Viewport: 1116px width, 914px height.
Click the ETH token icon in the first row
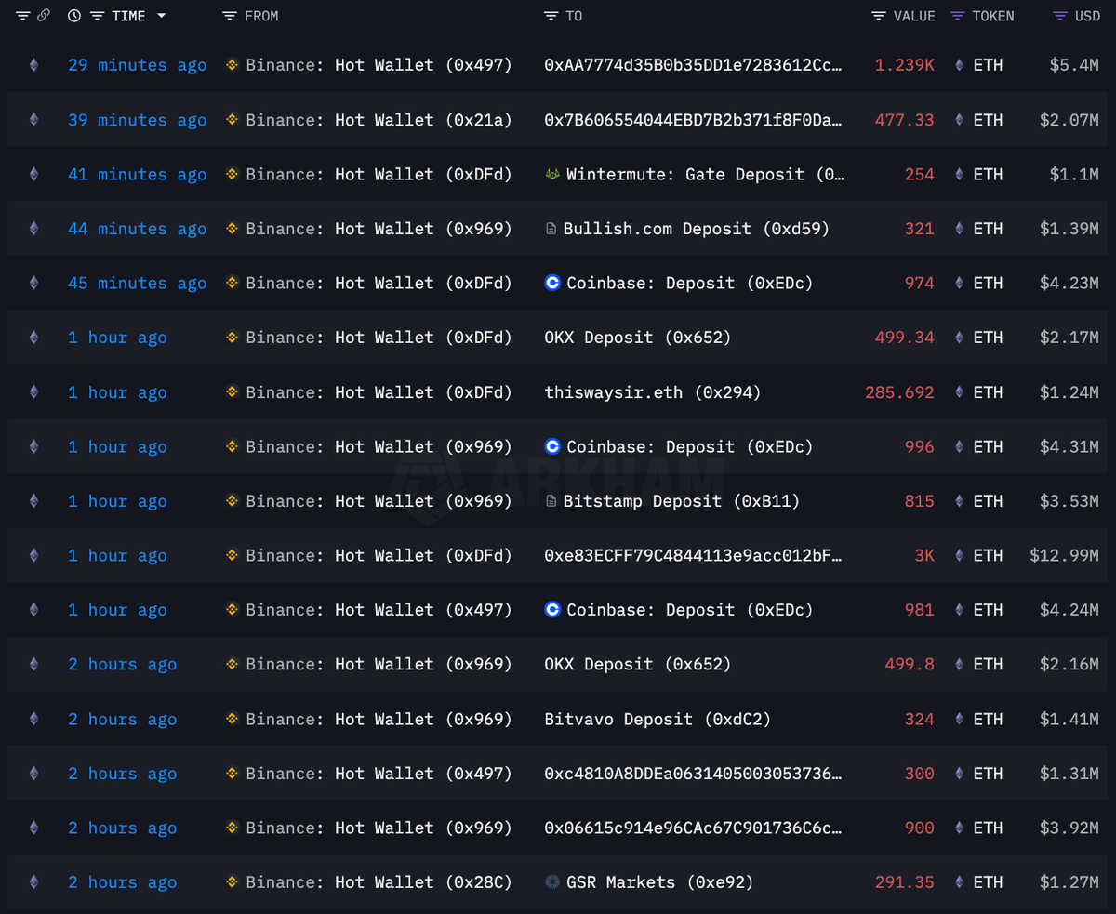(x=958, y=65)
